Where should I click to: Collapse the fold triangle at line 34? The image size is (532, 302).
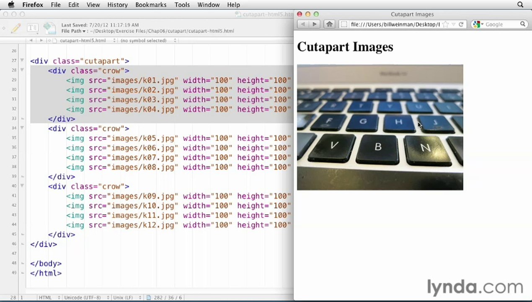click(22, 128)
